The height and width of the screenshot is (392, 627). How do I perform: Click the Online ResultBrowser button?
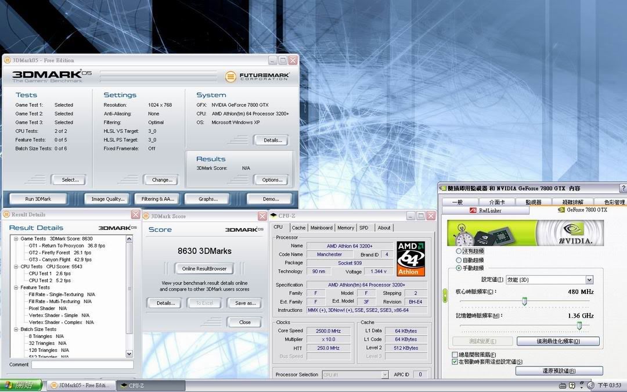point(204,268)
